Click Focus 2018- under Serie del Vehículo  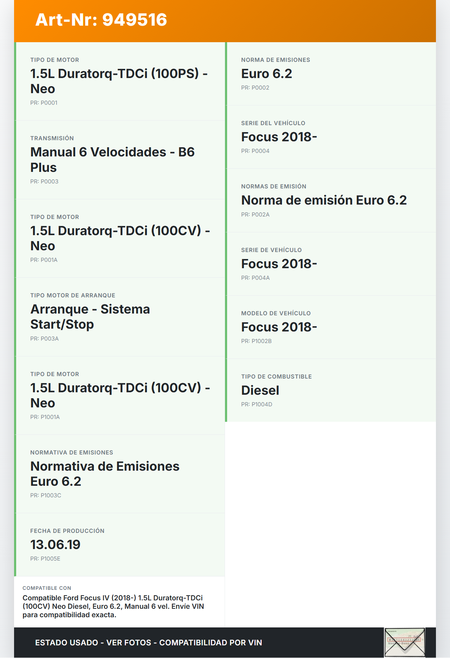pyautogui.click(x=279, y=137)
